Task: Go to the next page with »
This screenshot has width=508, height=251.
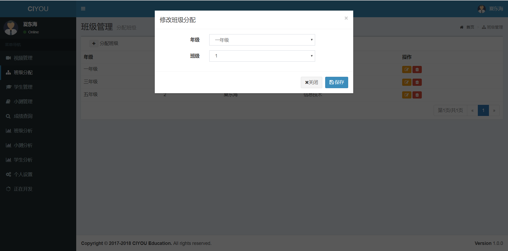Action: click(494, 111)
